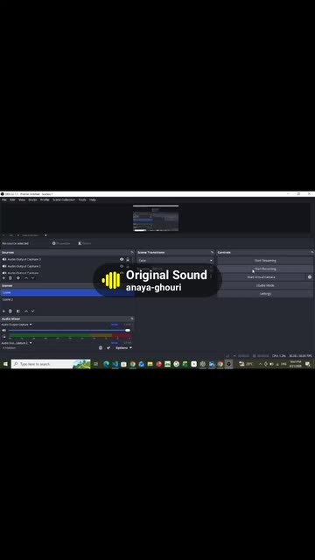Open the Scene Collection menu
Screen dimensions: 315x560
point(64,200)
